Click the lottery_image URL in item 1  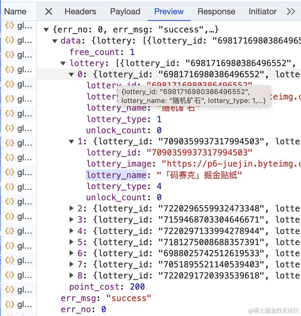231,164
